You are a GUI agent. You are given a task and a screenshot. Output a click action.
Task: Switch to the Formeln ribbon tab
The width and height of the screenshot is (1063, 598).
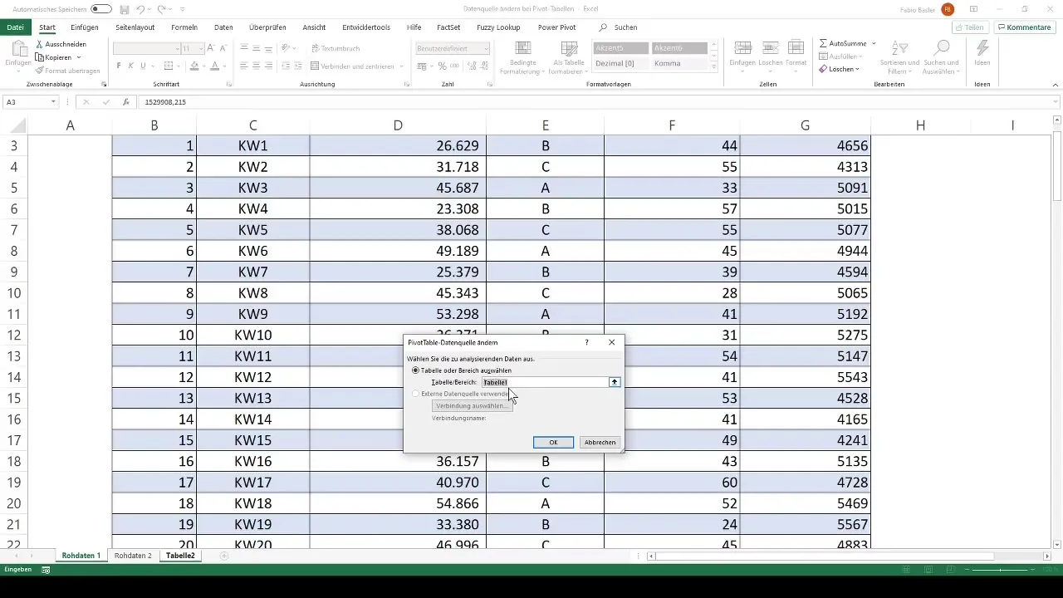coord(184,27)
